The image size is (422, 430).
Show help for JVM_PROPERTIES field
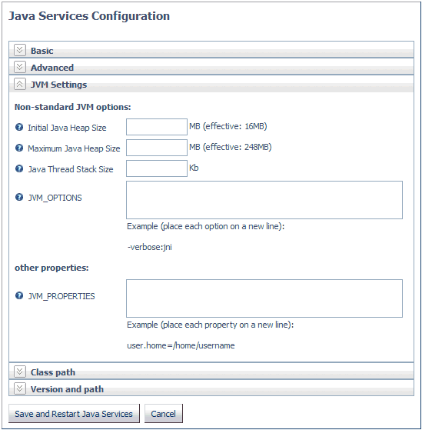click(x=19, y=295)
